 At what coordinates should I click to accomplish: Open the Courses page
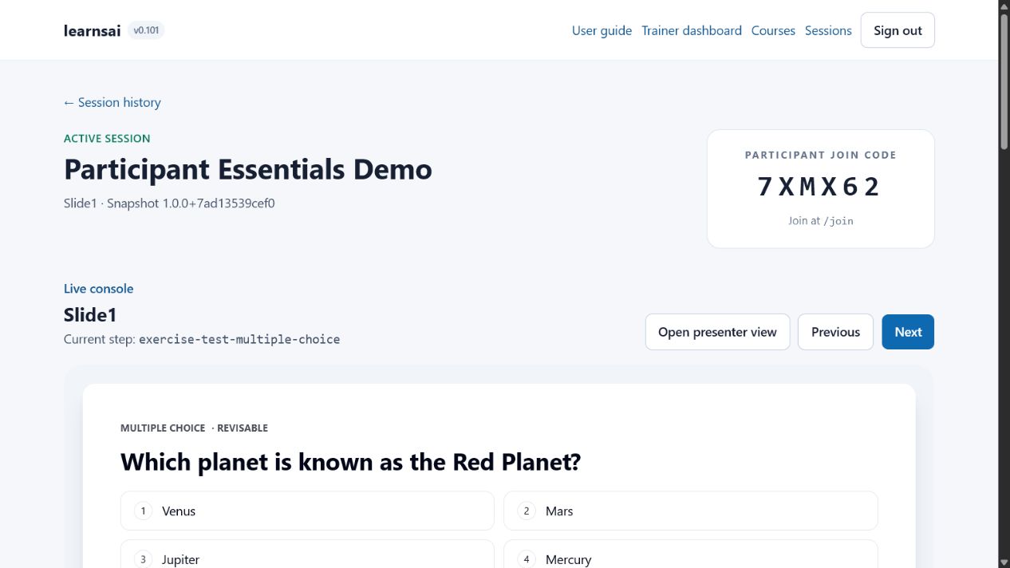tap(773, 30)
